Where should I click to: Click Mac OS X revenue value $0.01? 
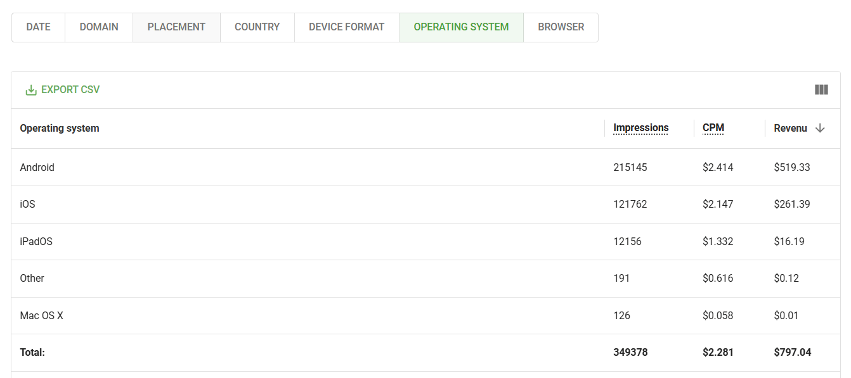point(787,316)
